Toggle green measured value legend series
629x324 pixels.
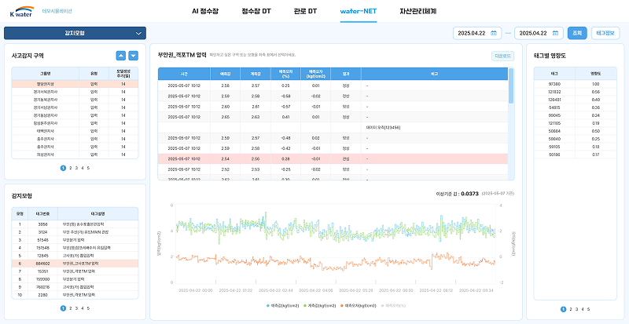[x=319, y=306]
